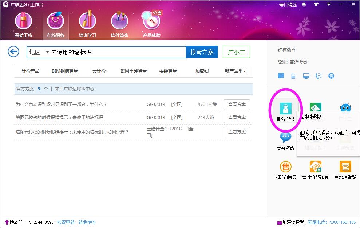Open the 在线服务 handbag icon
The width and height of the screenshot is (360, 228).
tap(56, 25)
